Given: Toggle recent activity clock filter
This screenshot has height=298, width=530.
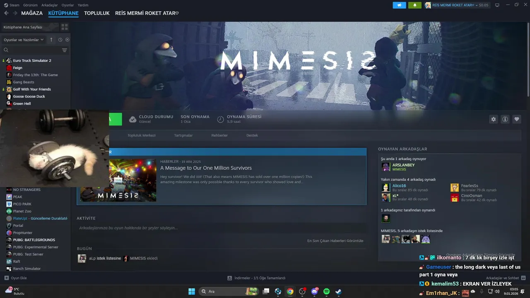Looking at the screenshot, I should (60, 40).
